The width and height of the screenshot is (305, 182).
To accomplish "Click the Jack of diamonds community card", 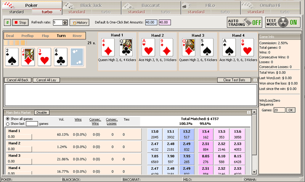I will point(28,57).
